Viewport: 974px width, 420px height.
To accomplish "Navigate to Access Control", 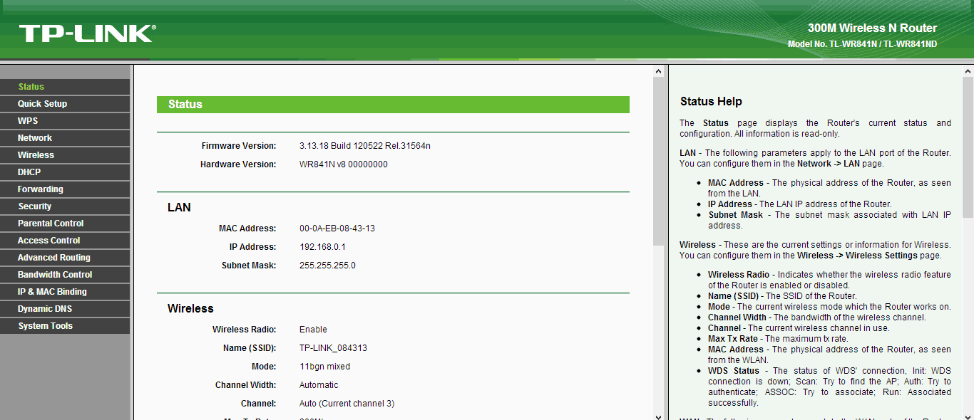I will 49,241.
